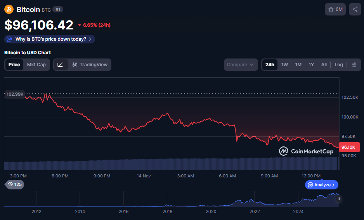364x220 pixels.
Task: Click the 14 Nov date axis label
Action: pyautogui.click(x=144, y=176)
